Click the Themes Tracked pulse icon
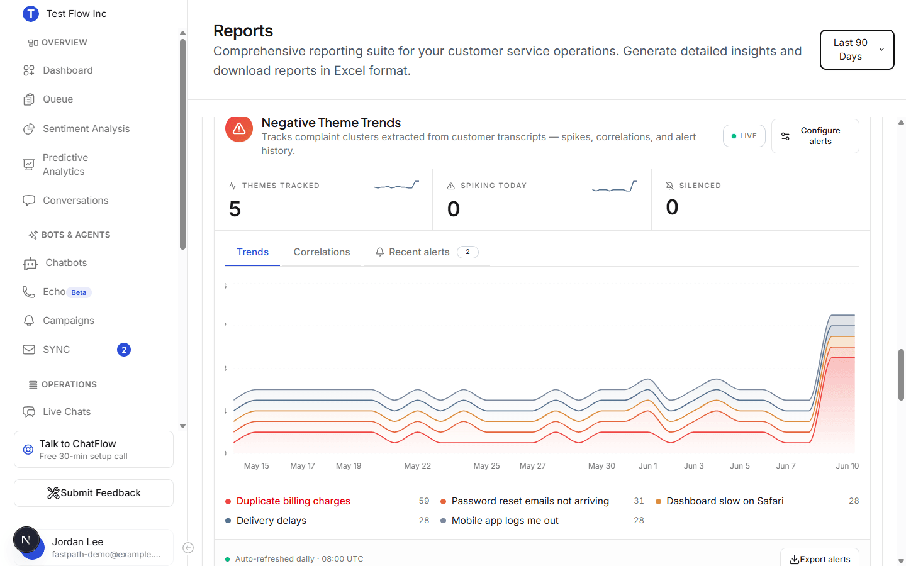906x566 pixels. pos(233,186)
